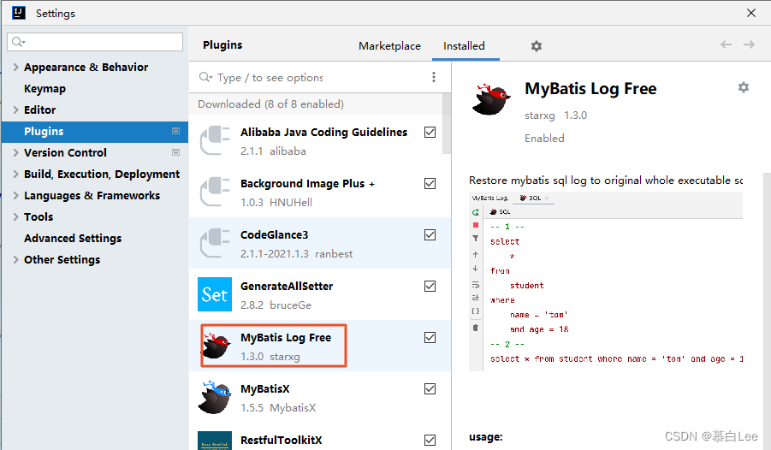
Task: Click the magnifier icon in plugin search field
Action: 205,77
